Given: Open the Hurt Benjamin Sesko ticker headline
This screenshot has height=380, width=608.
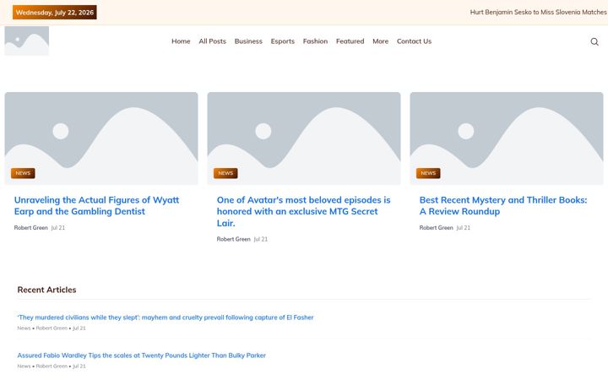Looking at the screenshot, I should click(538, 12).
